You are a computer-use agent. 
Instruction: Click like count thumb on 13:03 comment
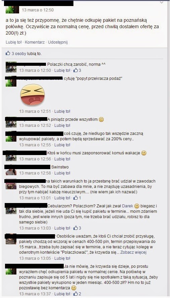pyautogui.click(x=75, y=228)
